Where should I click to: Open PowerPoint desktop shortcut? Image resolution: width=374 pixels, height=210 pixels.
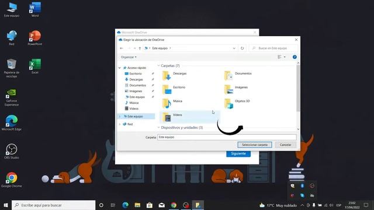[35, 38]
